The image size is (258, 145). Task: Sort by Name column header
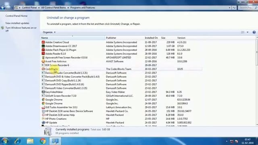pos(73,38)
